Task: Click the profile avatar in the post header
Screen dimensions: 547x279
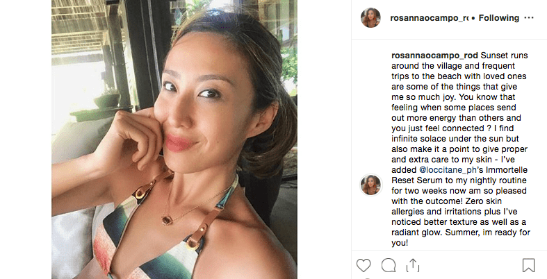Action: click(370, 18)
